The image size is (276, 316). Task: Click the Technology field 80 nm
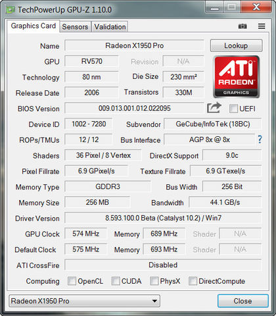[91, 77]
